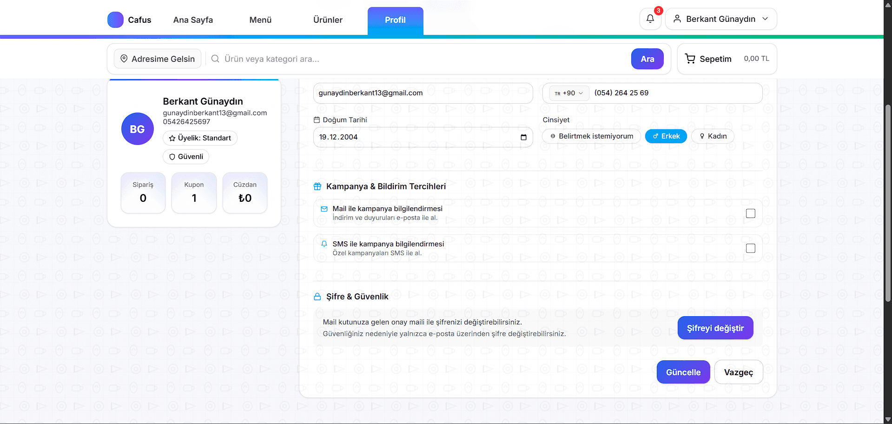
Task: Select the Kadın gender option
Action: [713, 136]
